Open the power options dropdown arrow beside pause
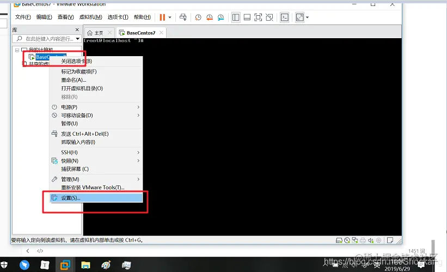Viewport: 447px width, 272px height. 170,17
